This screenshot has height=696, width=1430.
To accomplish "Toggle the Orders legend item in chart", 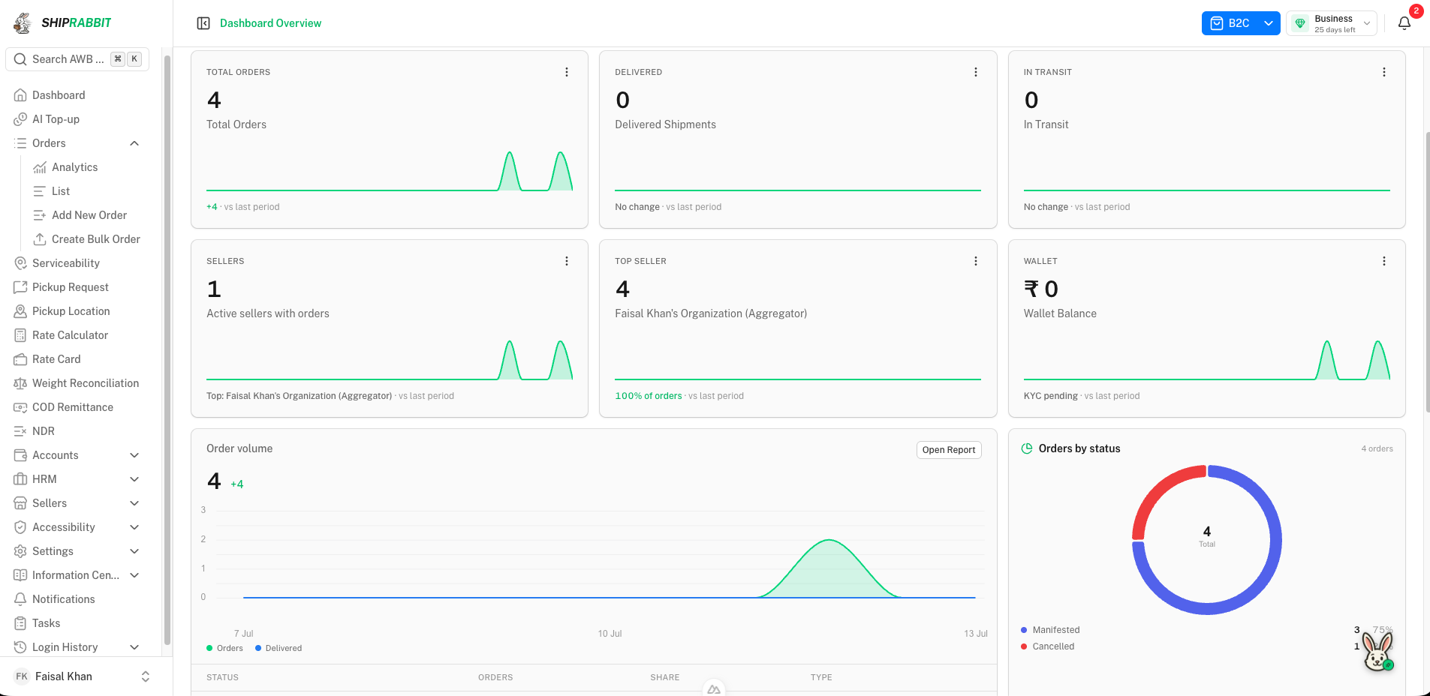I will point(224,648).
